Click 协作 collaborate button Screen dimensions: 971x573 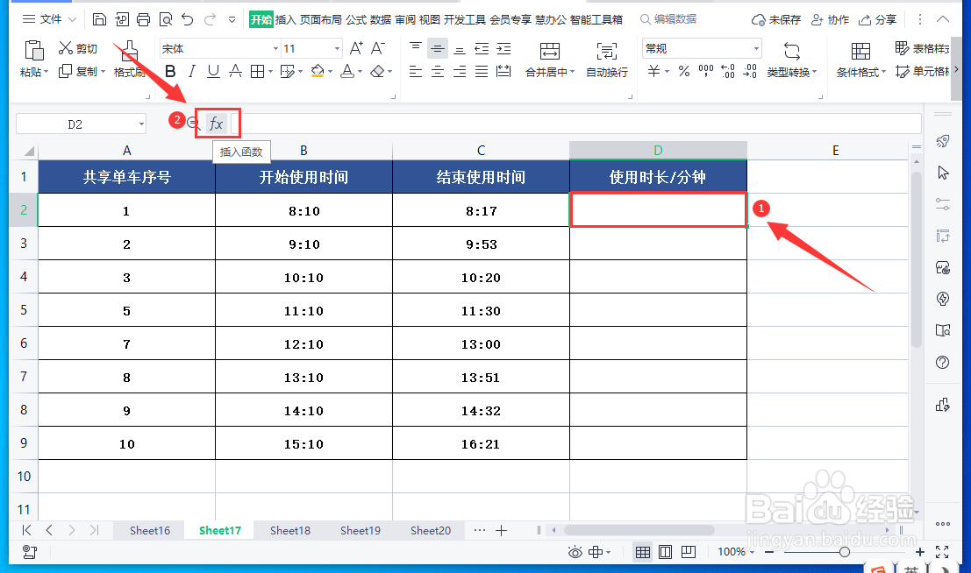pos(831,20)
